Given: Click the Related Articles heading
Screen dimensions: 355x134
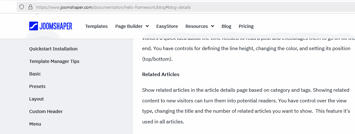Looking at the screenshot, I should point(161,75).
